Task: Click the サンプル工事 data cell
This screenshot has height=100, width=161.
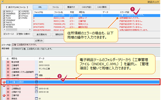Action: [44, 69]
